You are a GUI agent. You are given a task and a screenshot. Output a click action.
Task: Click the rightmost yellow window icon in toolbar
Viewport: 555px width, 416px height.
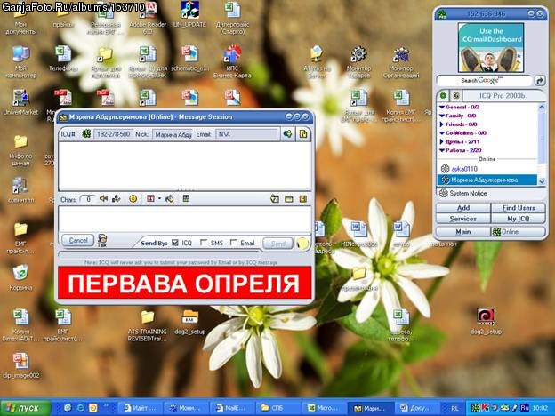click(303, 199)
